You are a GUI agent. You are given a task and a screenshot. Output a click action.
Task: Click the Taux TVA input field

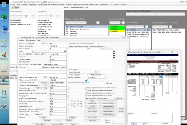58,57
